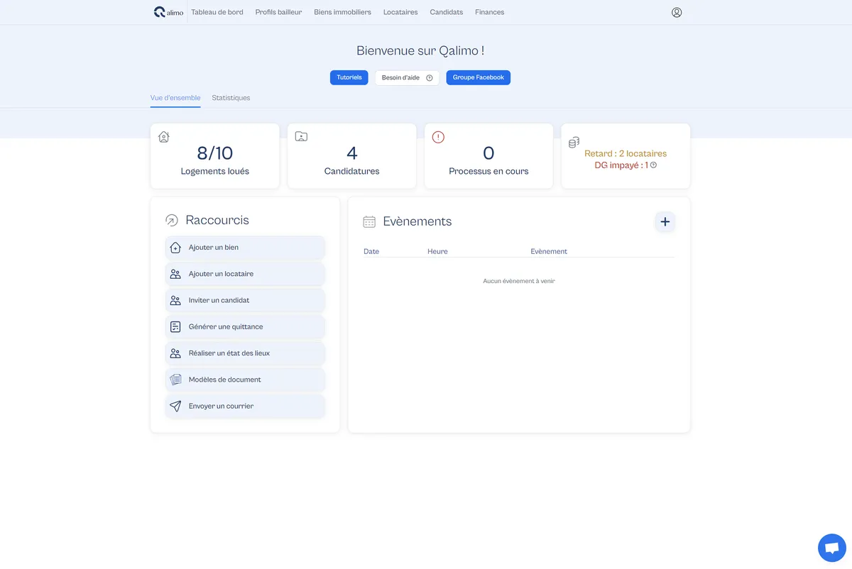Click the DG impayé : 1 text

tap(621, 165)
